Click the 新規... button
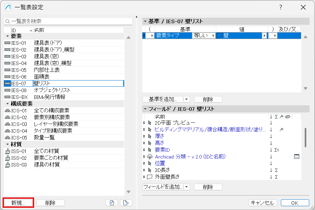The width and height of the screenshot is (315, 210). 18,203
